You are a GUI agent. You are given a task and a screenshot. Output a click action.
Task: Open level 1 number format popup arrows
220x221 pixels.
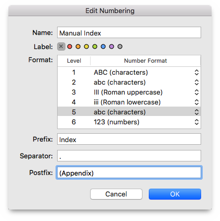(196, 72)
